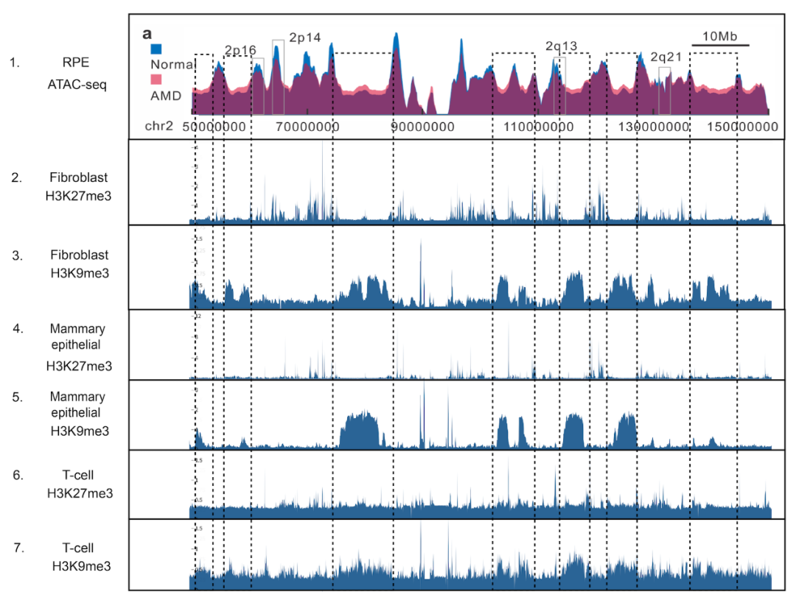Click track number '2.'

[17, 177]
